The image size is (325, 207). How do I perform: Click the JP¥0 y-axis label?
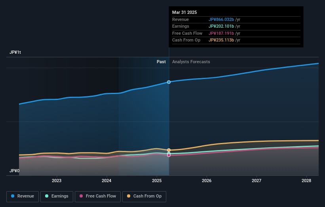click(x=14, y=171)
